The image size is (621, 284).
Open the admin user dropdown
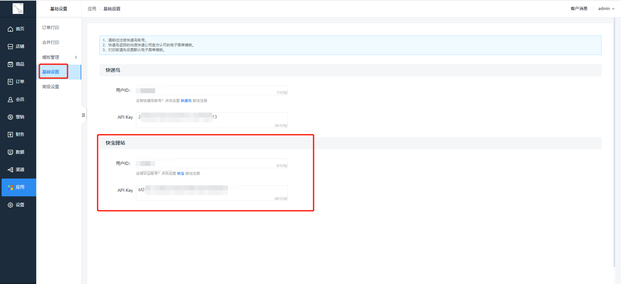[x=606, y=9]
